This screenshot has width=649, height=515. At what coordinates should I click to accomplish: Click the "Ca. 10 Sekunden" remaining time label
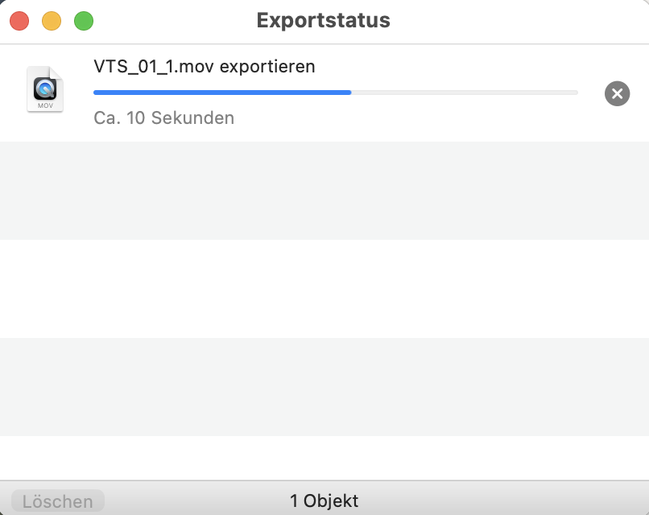point(163,118)
